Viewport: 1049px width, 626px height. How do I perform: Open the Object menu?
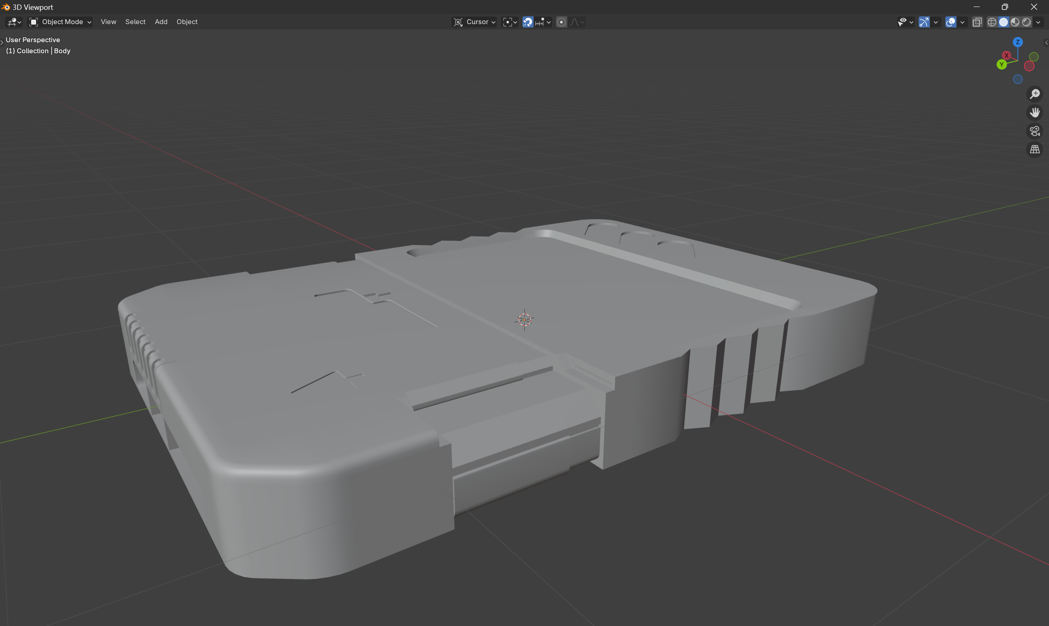pos(187,22)
